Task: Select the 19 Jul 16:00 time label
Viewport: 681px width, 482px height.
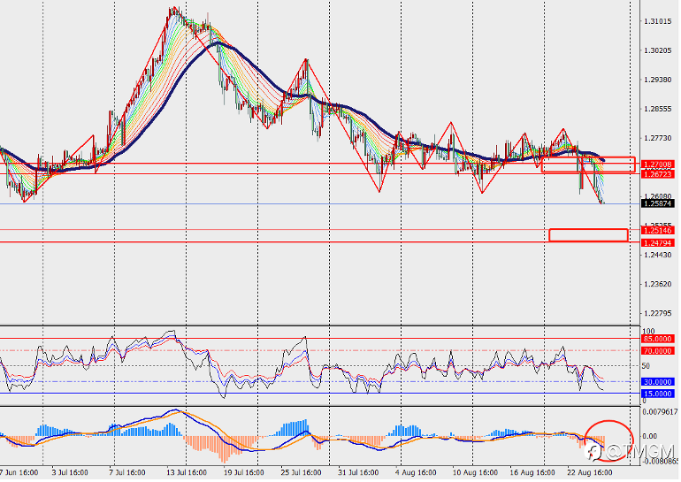Action: (243, 472)
